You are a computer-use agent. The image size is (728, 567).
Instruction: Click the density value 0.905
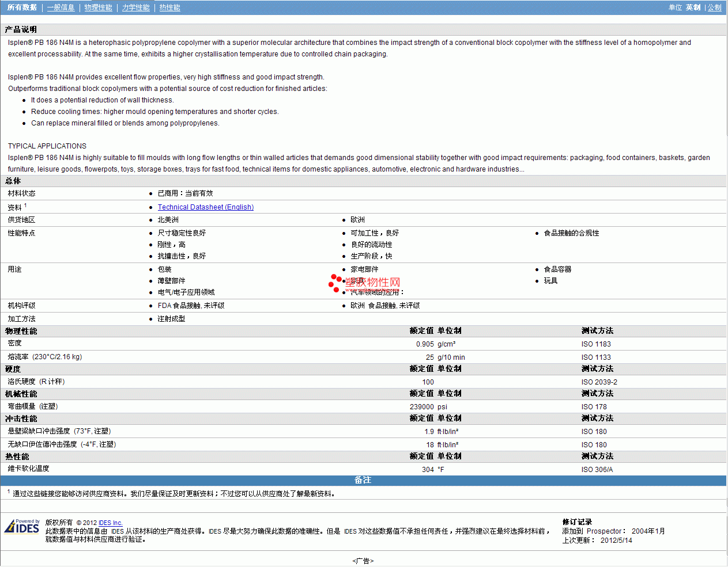pyautogui.click(x=425, y=344)
